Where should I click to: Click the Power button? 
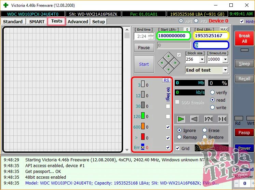point(244,148)
